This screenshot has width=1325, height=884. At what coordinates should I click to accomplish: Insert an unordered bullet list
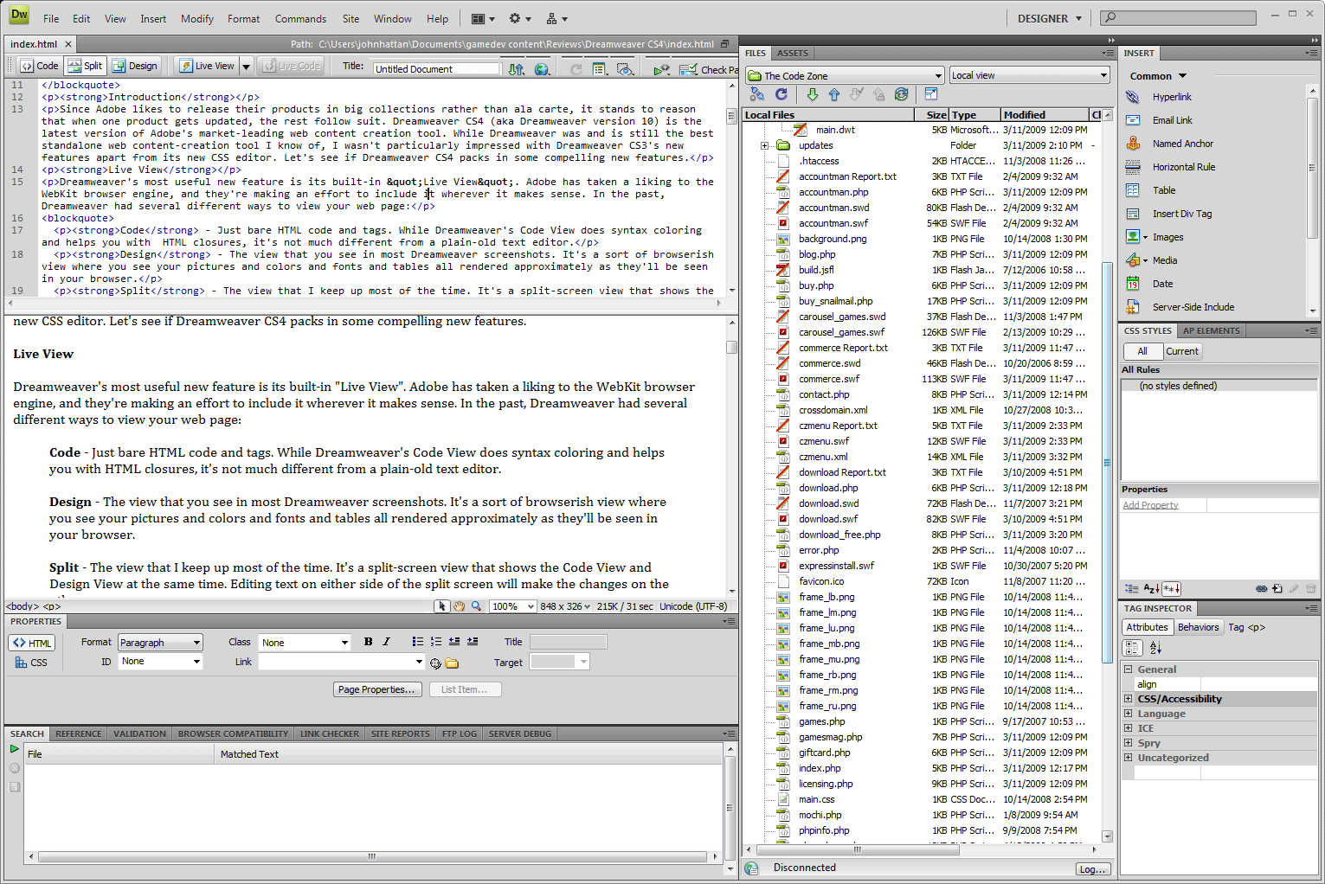point(418,642)
